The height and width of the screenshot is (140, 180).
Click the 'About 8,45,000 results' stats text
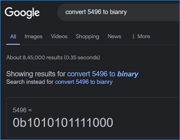pos(53,57)
